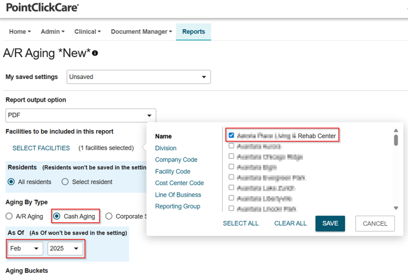Open the My saved settings dropdown
Screen dimensions: 408x278
[x=139, y=77]
